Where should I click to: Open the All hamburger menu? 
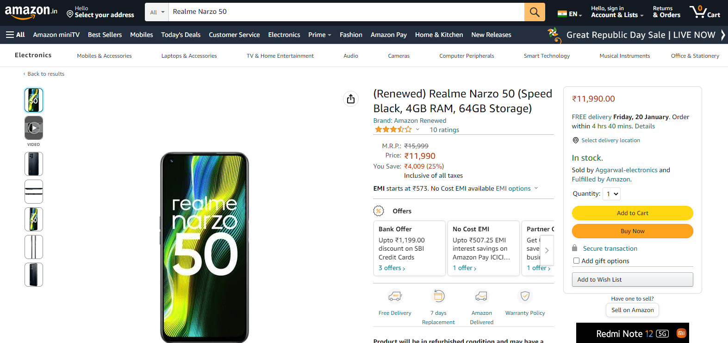[x=15, y=35]
